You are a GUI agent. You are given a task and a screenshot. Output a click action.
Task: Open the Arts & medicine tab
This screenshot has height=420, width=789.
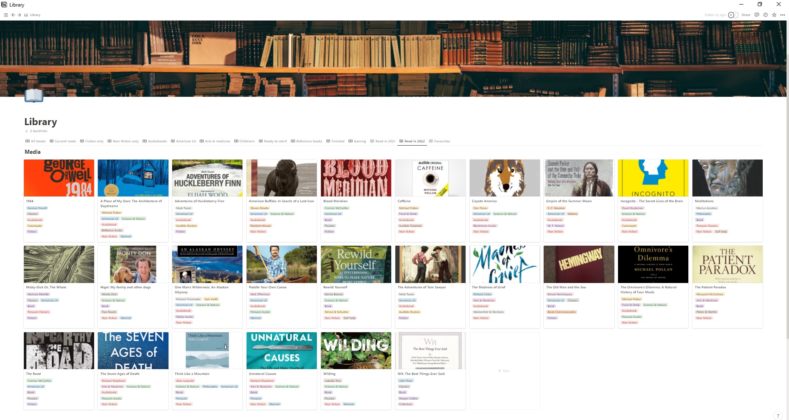pos(215,141)
